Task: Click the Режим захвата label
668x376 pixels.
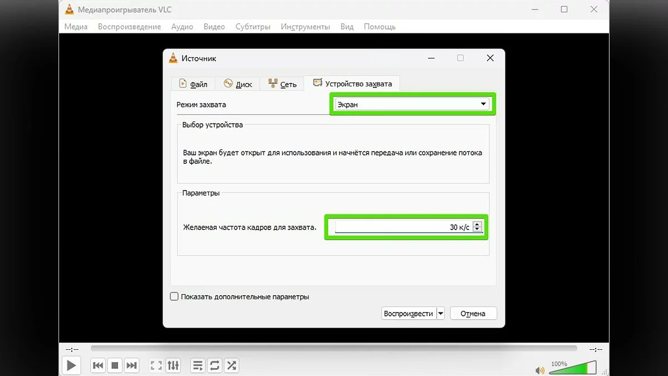Action: 201,104
